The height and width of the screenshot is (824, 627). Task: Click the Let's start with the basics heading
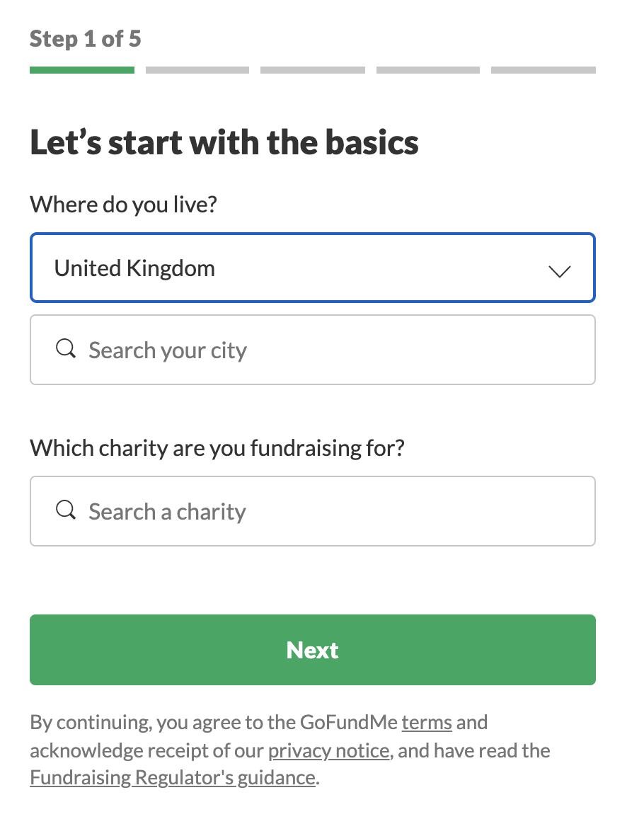(x=224, y=142)
